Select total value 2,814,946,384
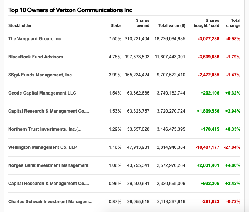Screen dimensions: 249x212 (x=171, y=147)
